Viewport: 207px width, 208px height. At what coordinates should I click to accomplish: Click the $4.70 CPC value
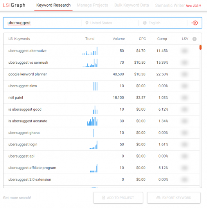pyautogui.click(x=141, y=51)
